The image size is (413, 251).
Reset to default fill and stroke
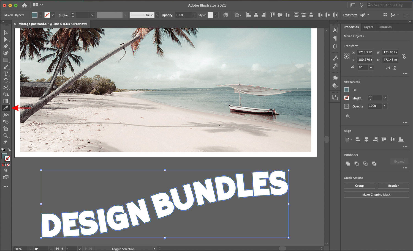point(3,150)
